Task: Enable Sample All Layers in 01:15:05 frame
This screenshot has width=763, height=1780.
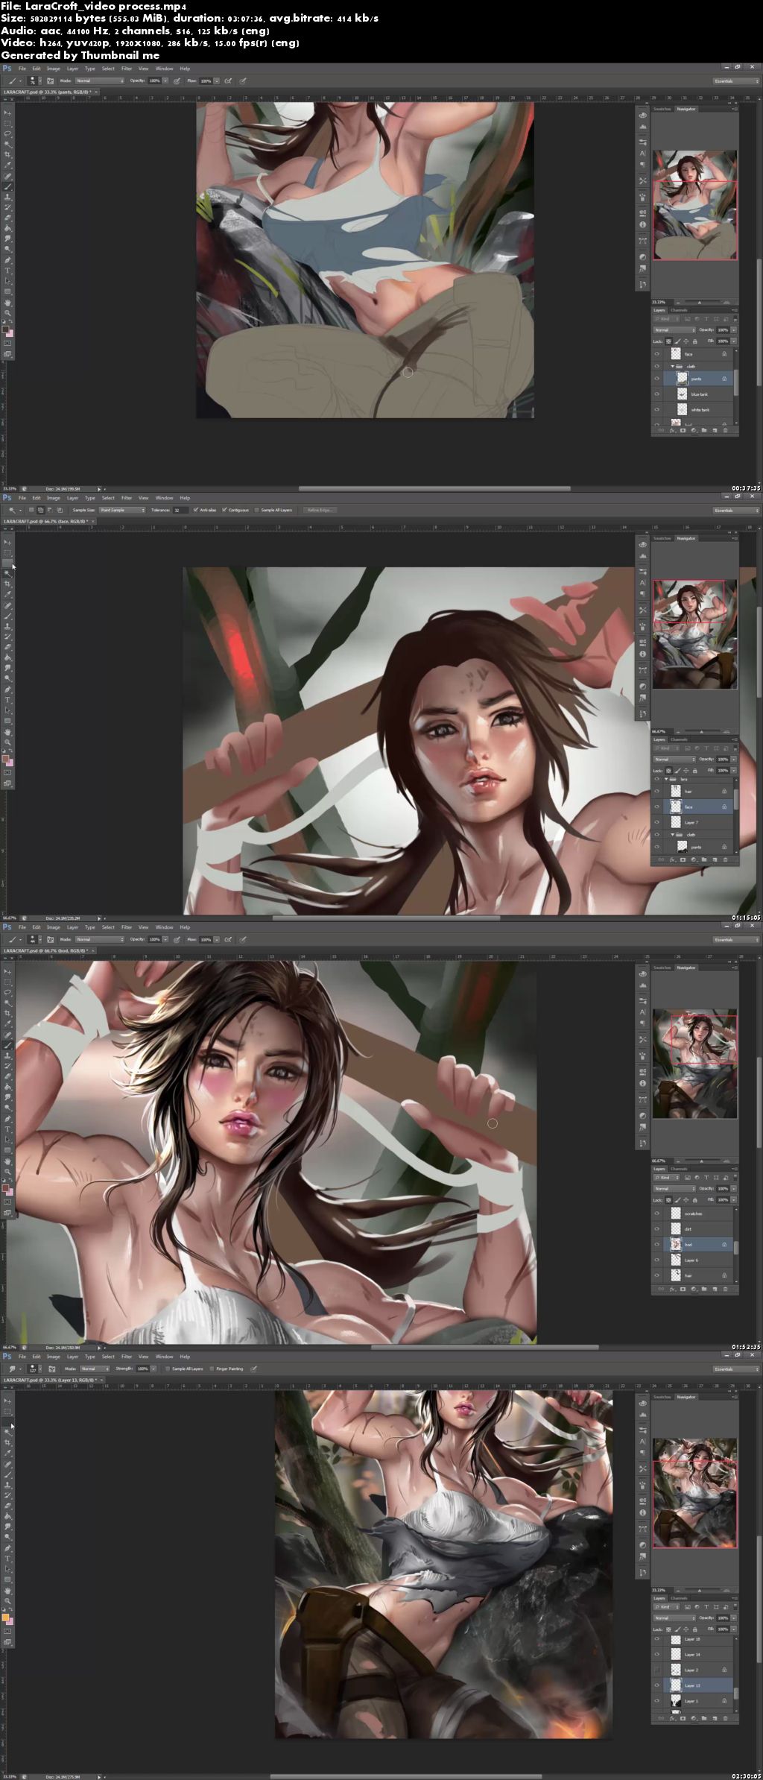Action: pyautogui.click(x=257, y=510)
